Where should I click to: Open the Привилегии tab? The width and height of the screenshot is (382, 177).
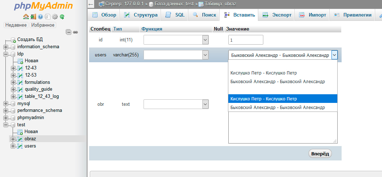coord(352,15)
